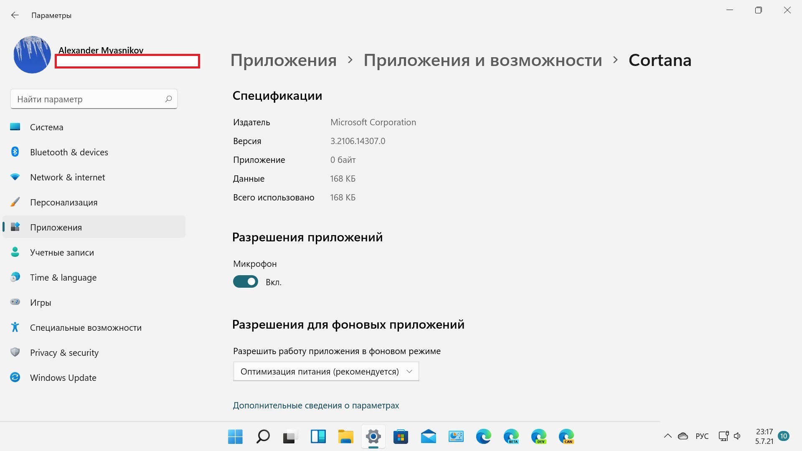The width and height of the screenshot is (802, 451).
Task: Switch input language РУС indicator
Action: [x=702, y=436]
